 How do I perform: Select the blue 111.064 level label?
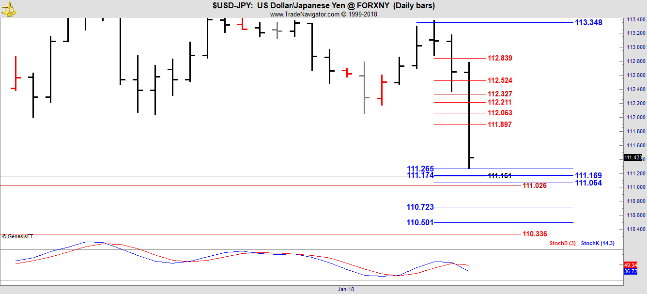[588, 183]
